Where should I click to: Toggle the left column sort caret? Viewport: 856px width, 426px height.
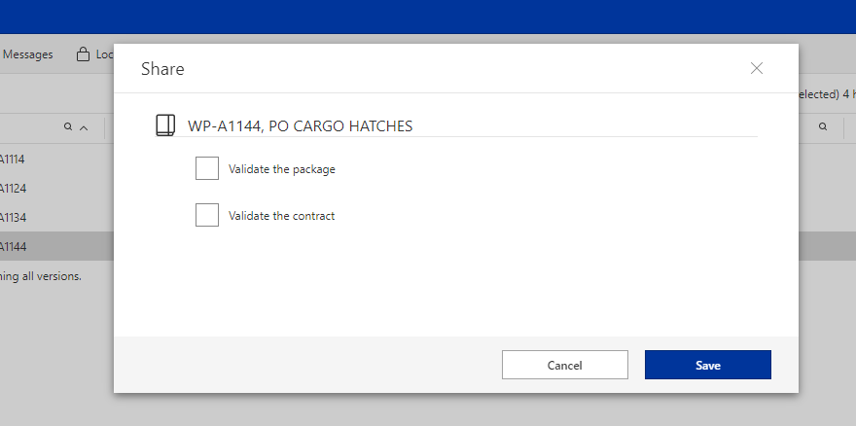(x=84, y=126)
